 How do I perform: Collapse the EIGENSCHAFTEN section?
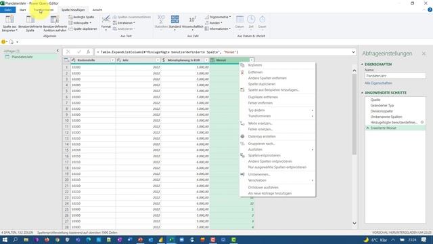pyautogui.click(x=363, y=64)
